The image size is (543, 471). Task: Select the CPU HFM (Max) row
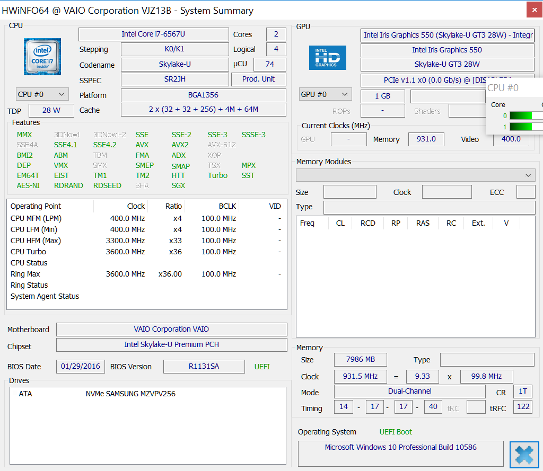(147, 241)
